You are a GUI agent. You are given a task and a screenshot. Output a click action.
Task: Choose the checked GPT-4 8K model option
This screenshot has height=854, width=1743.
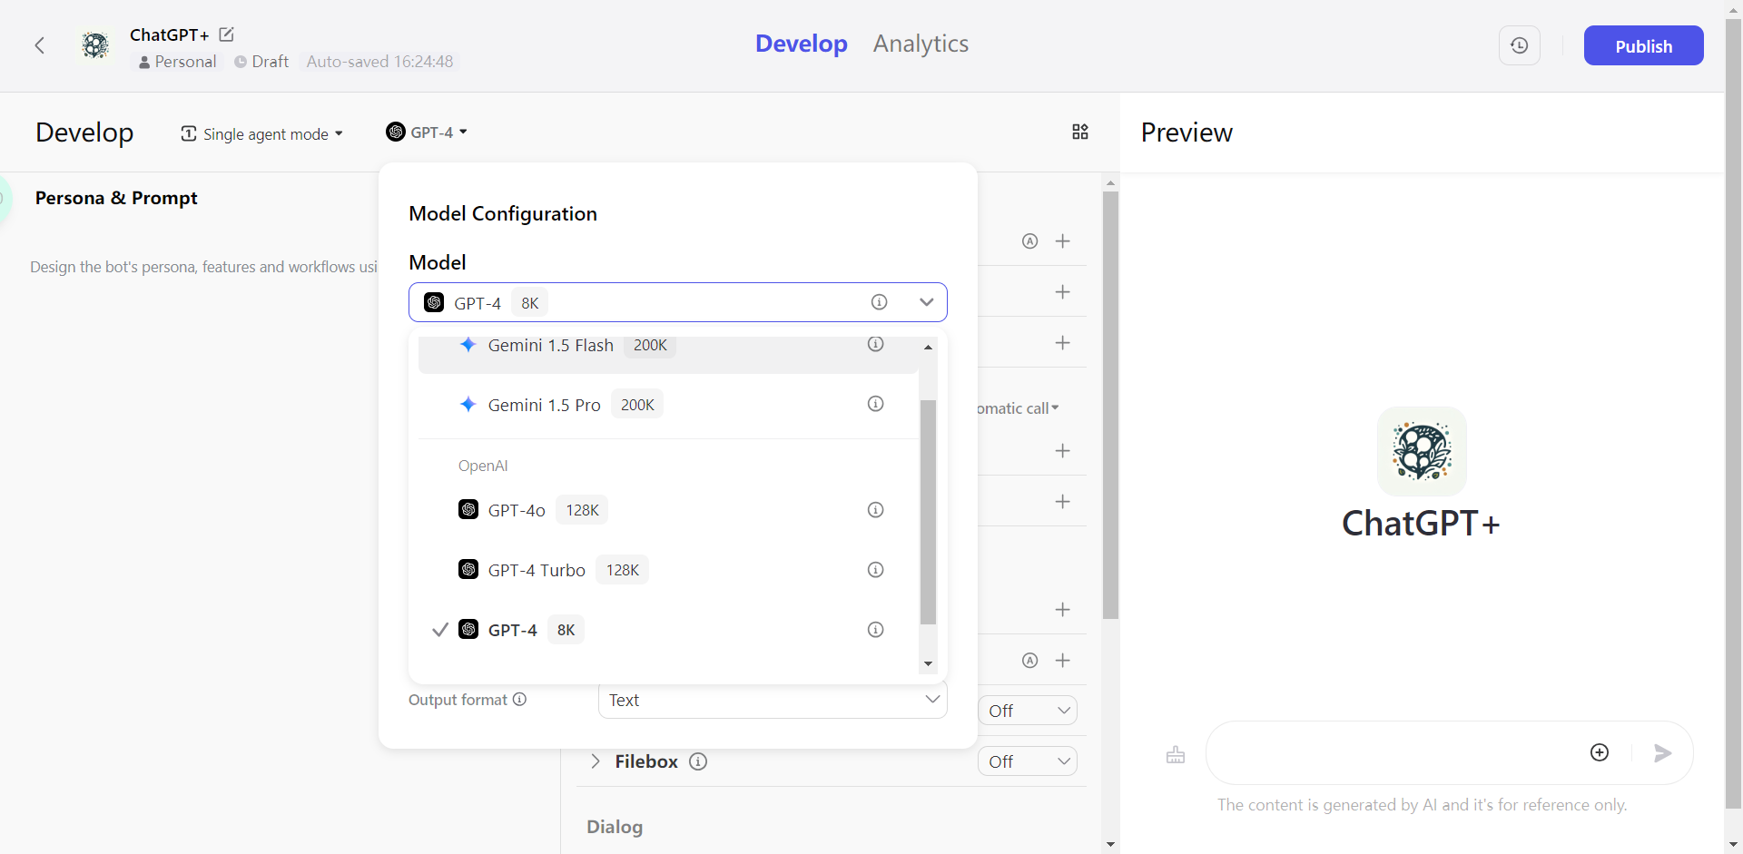pos(513,630)
